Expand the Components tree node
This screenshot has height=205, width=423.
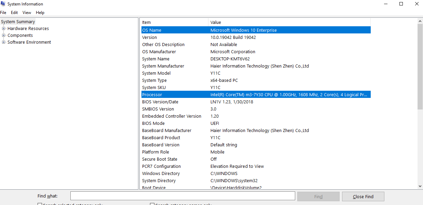click(4, 35)
